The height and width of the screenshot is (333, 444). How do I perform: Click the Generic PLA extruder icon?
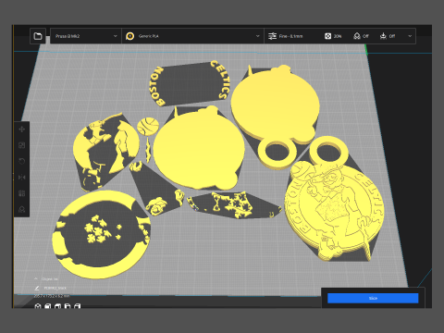130,36
